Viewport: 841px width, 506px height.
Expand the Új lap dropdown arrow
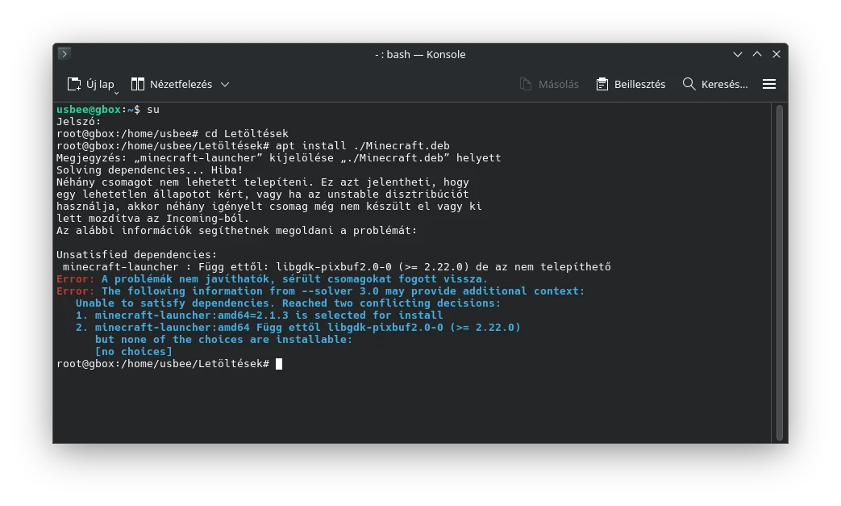point(116,92)
